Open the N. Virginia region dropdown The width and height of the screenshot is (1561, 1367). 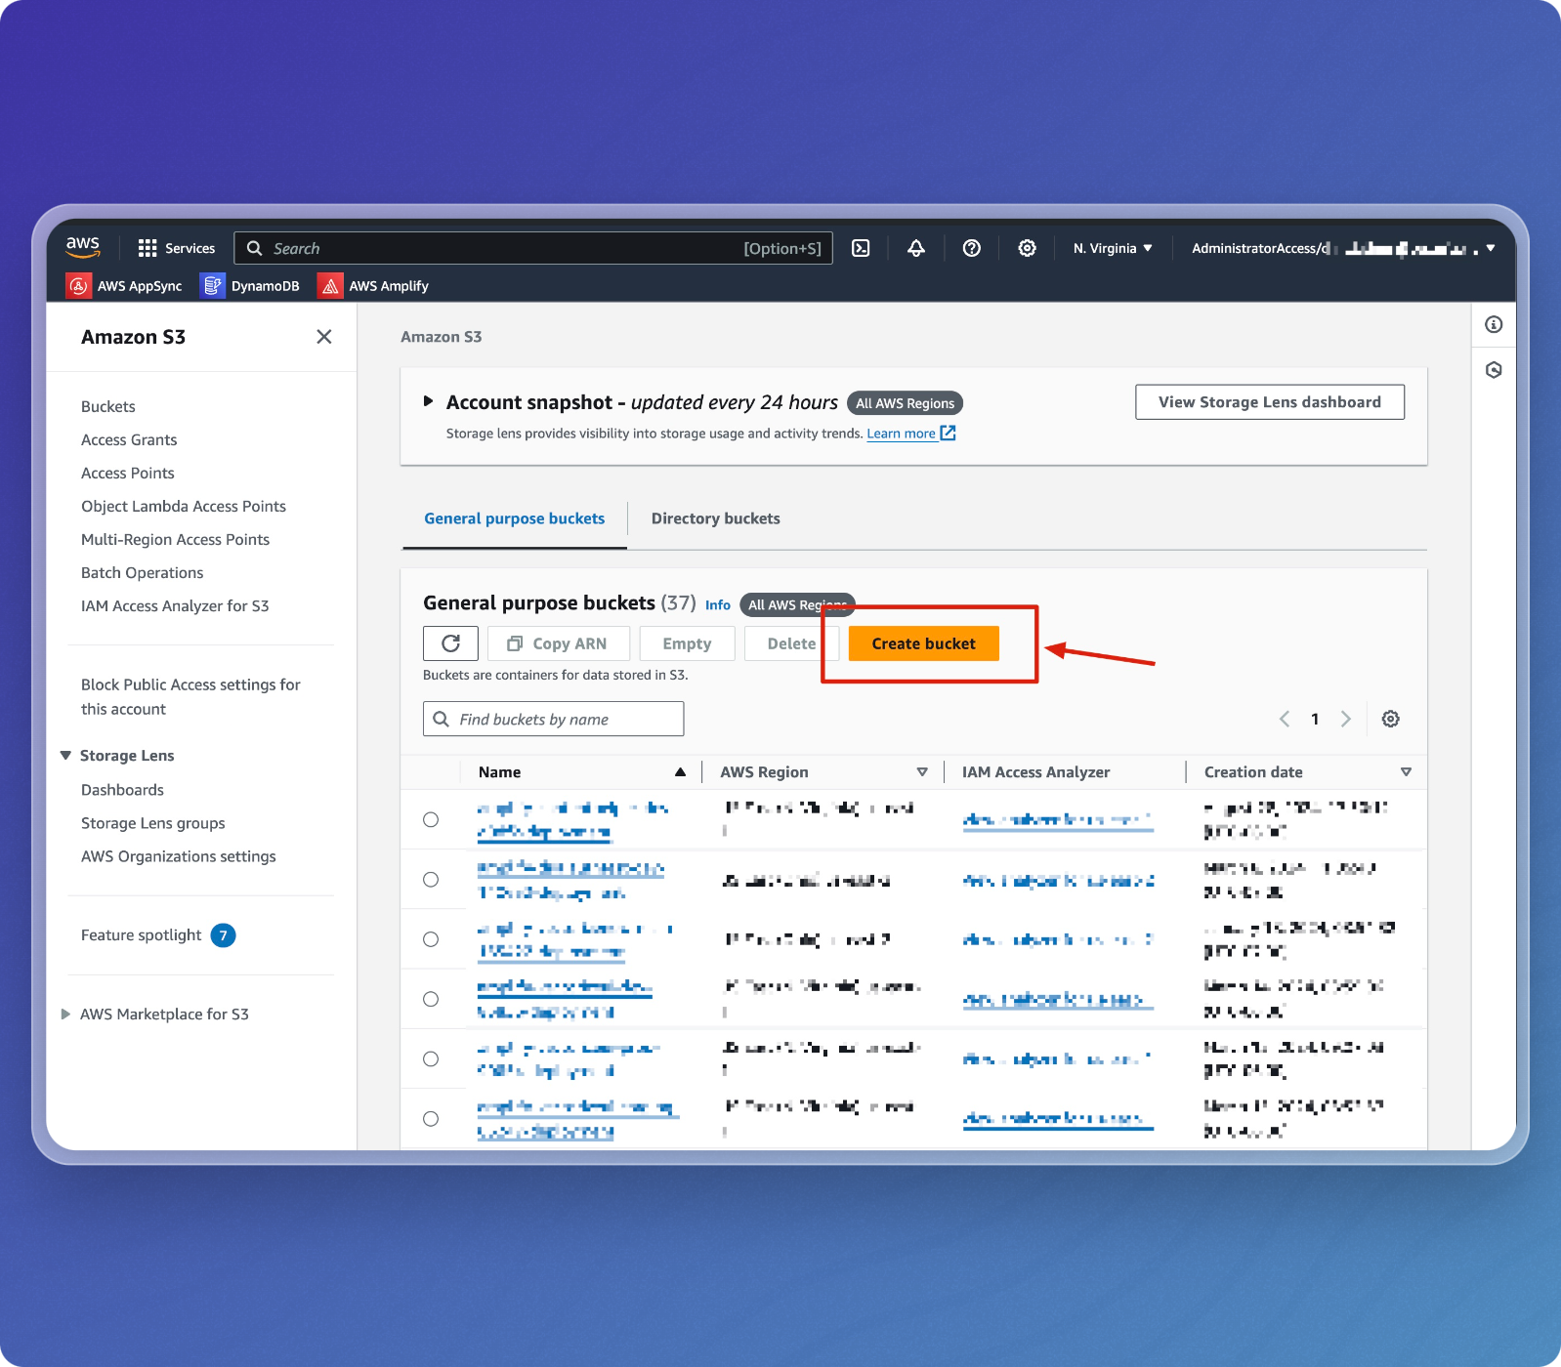[x=1113, y=248]
